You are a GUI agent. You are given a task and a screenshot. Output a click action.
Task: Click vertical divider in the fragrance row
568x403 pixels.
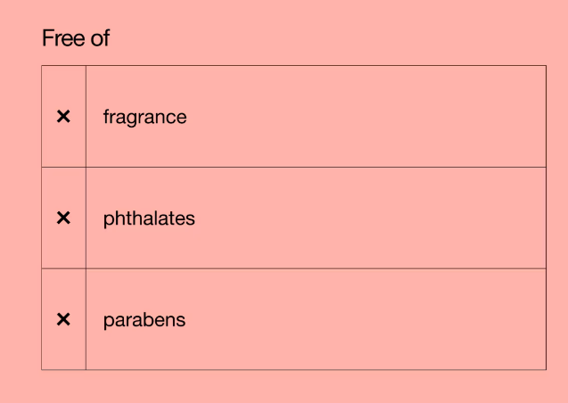point(86,117)
